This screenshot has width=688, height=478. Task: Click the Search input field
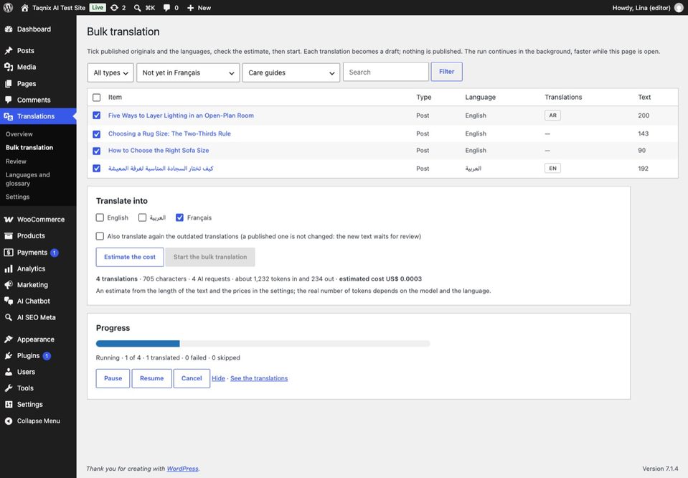point(386,72)
